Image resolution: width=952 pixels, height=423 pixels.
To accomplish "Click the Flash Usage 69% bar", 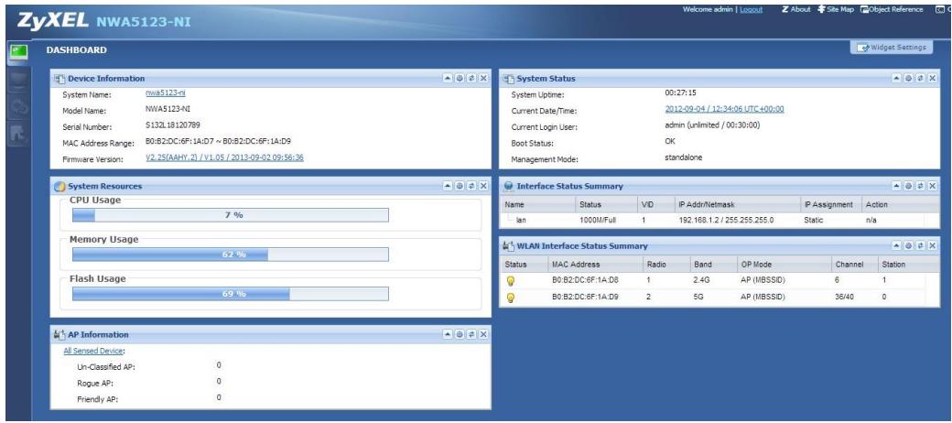I will coord(230,294).
